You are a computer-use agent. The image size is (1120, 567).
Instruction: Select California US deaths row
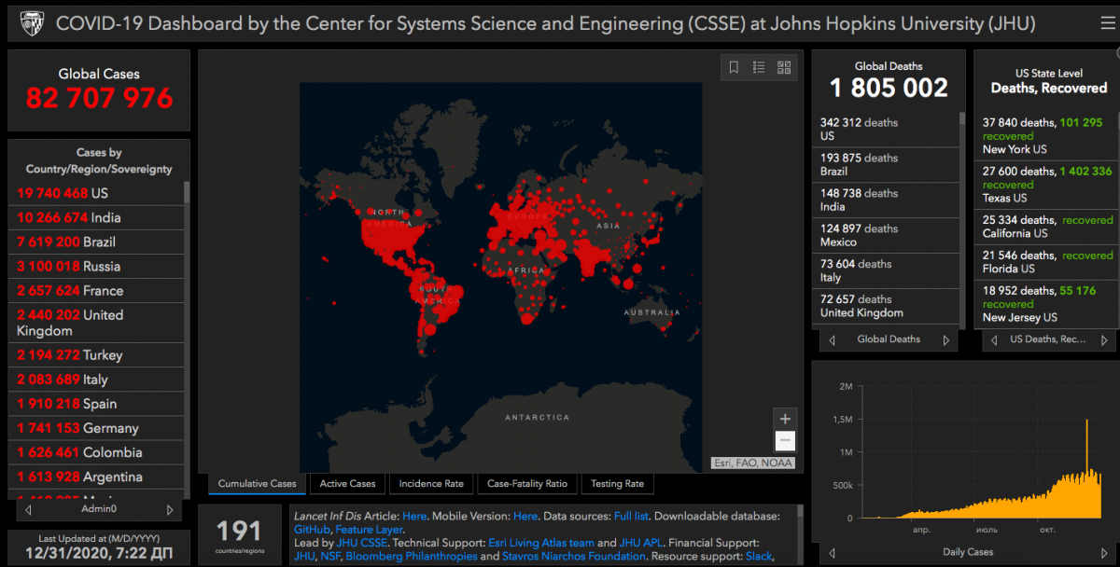coord(1045,227)
